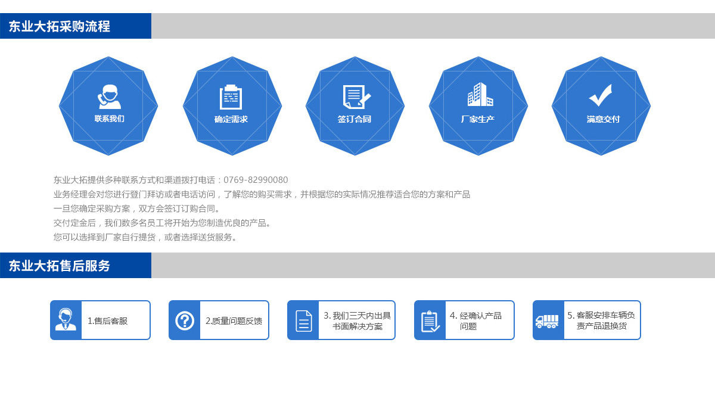Click the phone number 0769-82990080 line
This screenshot has width=715, height=402.
pos(171,180)
